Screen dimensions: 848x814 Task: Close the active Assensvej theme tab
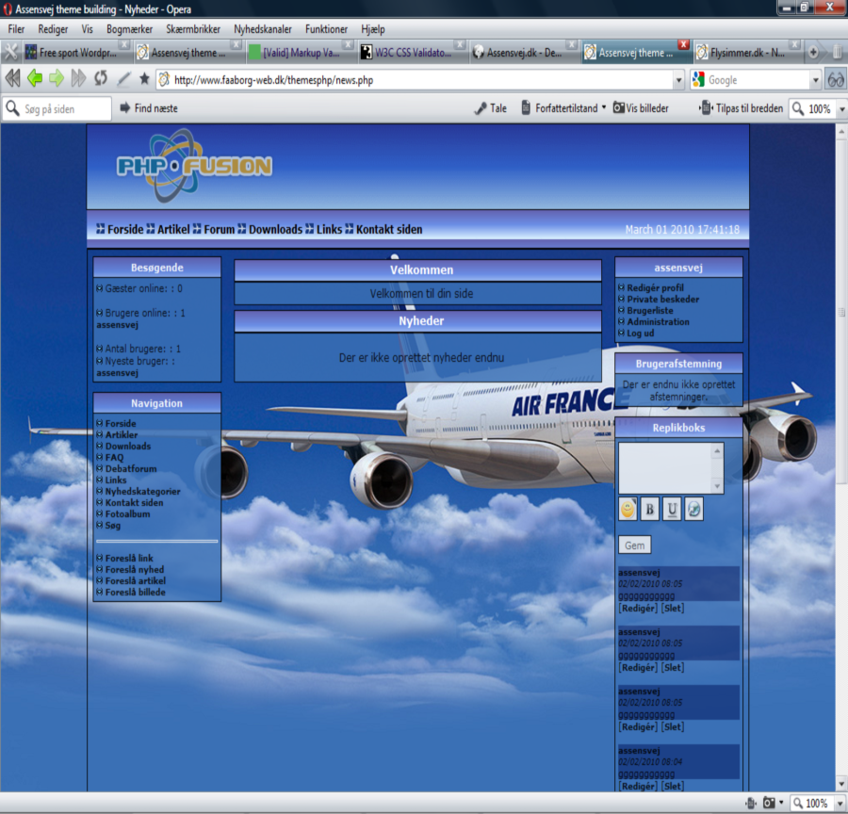point(684,44)
